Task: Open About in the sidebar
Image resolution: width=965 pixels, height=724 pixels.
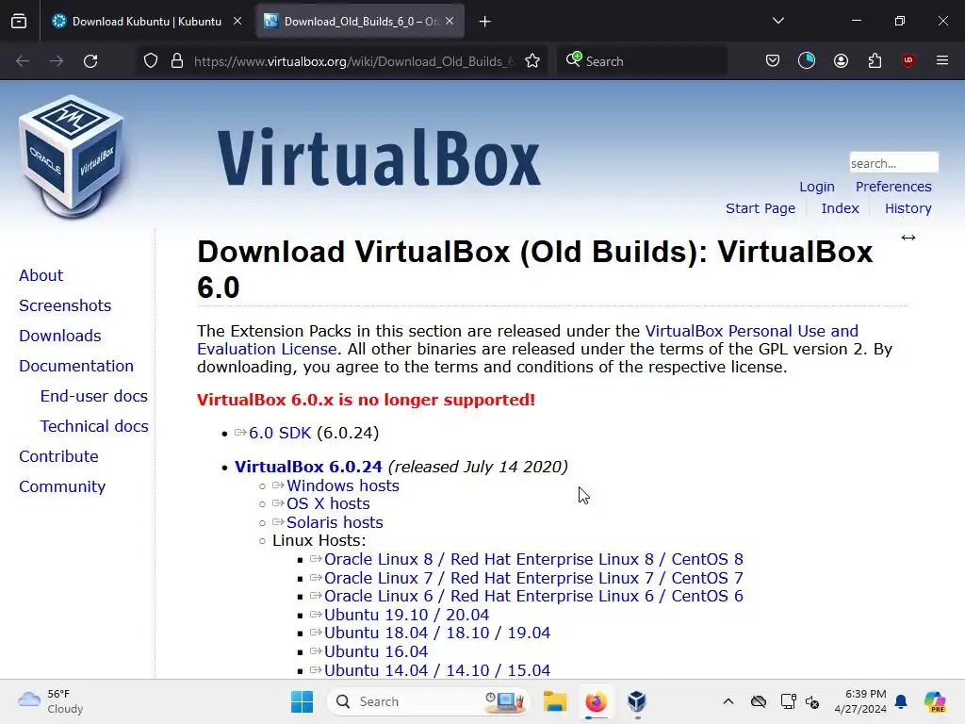Action: 41,275
